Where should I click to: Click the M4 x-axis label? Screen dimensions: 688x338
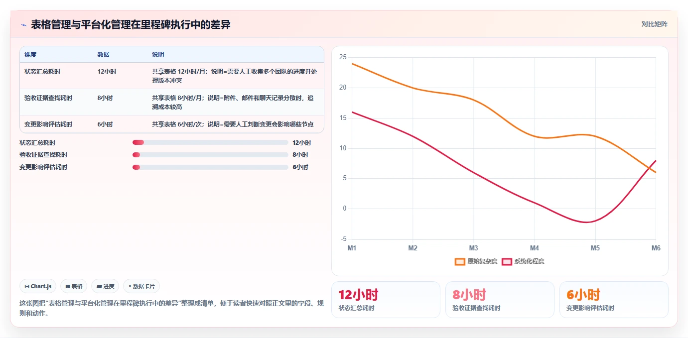tap(534, 248)
